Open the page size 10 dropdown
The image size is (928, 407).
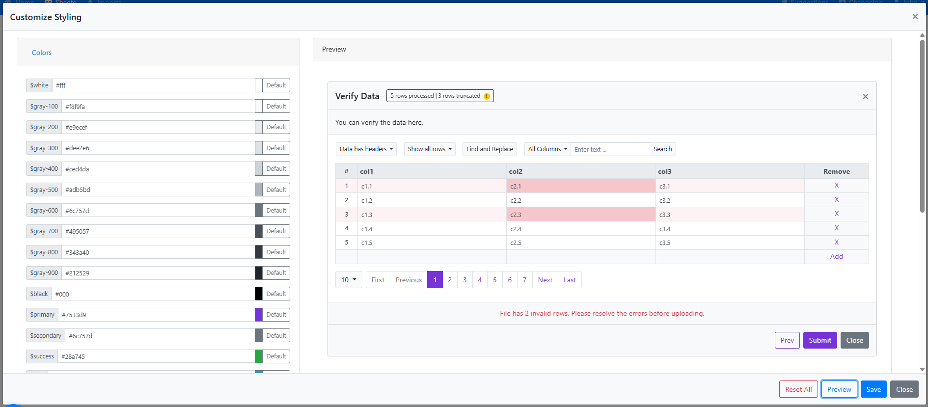(x=349, y=280)
